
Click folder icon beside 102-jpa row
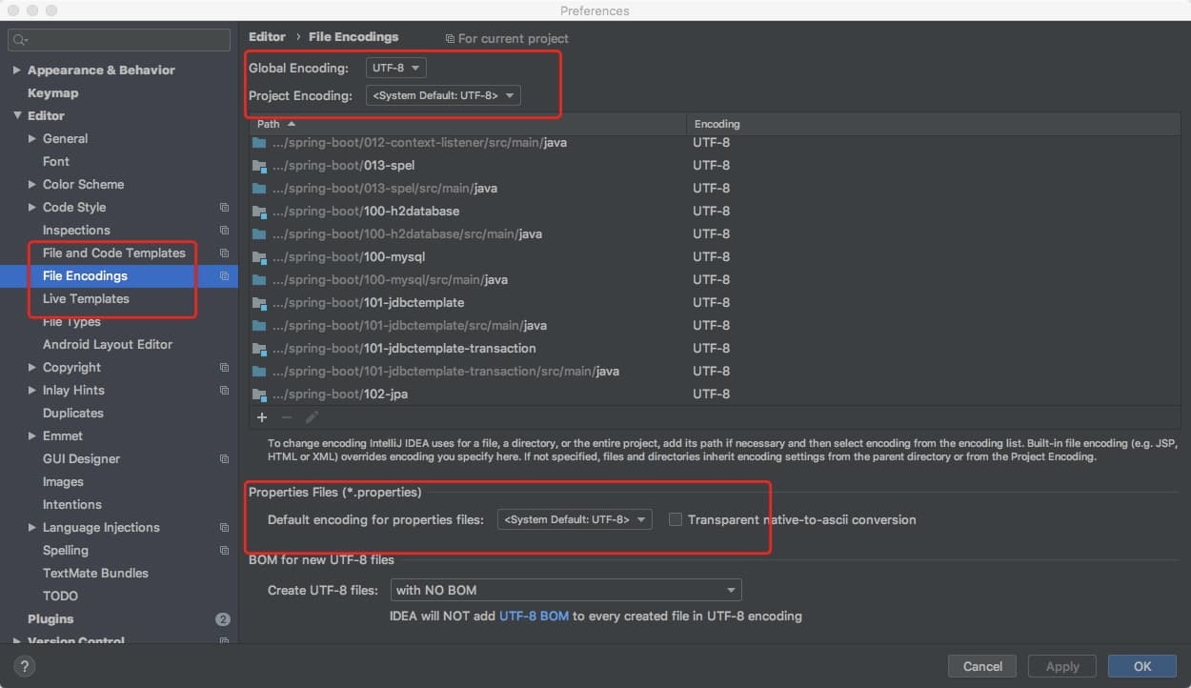tap(259, 395)
